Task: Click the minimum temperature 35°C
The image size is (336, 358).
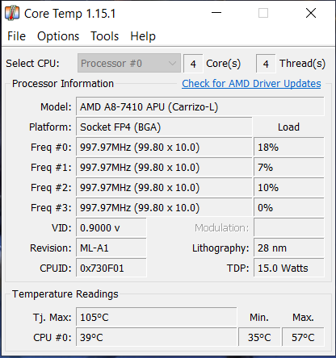Action: pos(259,338)
